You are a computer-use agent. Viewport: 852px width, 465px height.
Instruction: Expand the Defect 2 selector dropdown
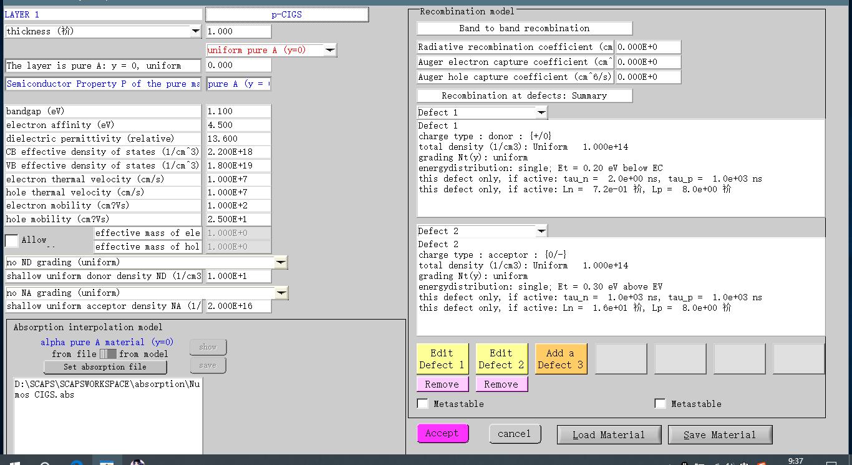point(541,231)
